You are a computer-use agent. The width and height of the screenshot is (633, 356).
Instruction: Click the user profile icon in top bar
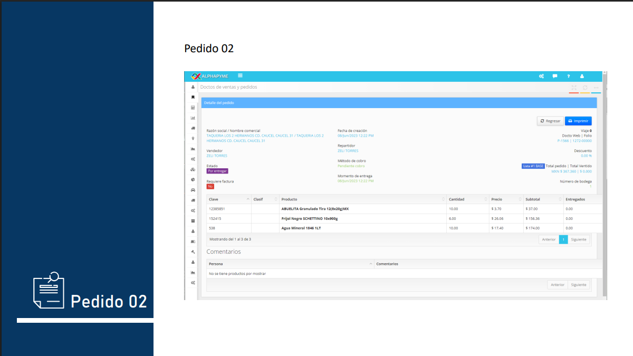click(x=582, y=76)
